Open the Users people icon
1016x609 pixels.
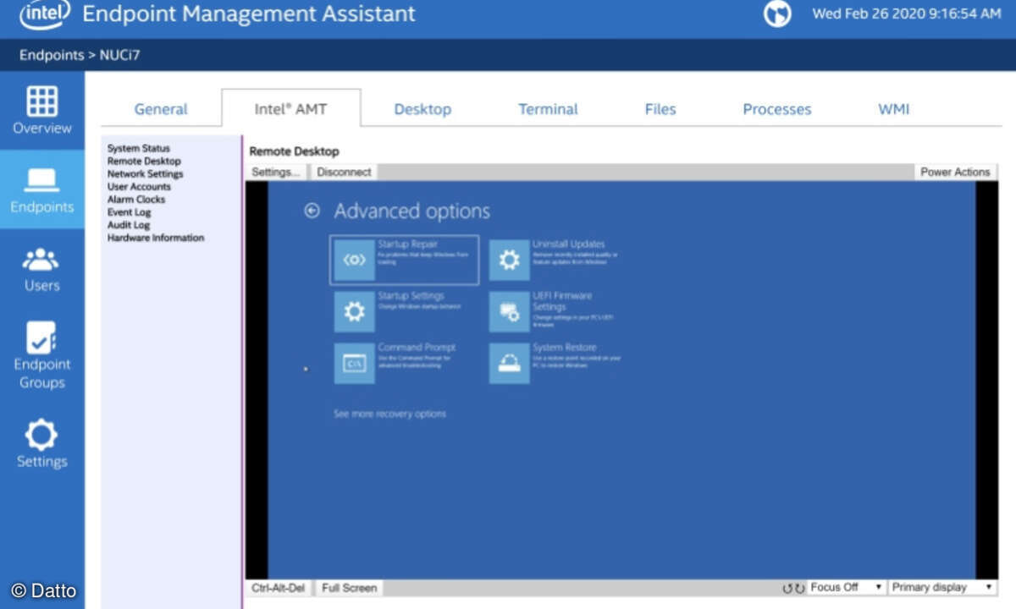[41, 259]
